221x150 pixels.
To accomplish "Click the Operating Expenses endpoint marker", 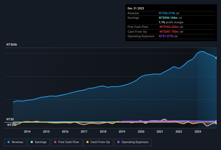I will click(x=216, y=121).
